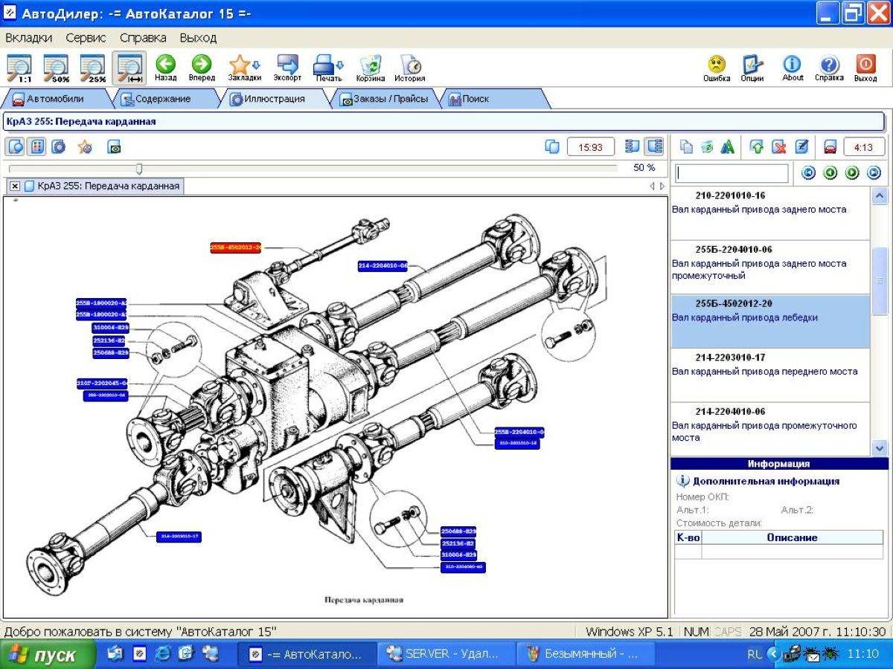Viewport: 893px width, 669px height.
Task: Open the Сервис menu
Action: coord(86,37)
